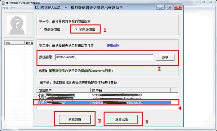Close the main 楼月 window

tap(211, 2)
